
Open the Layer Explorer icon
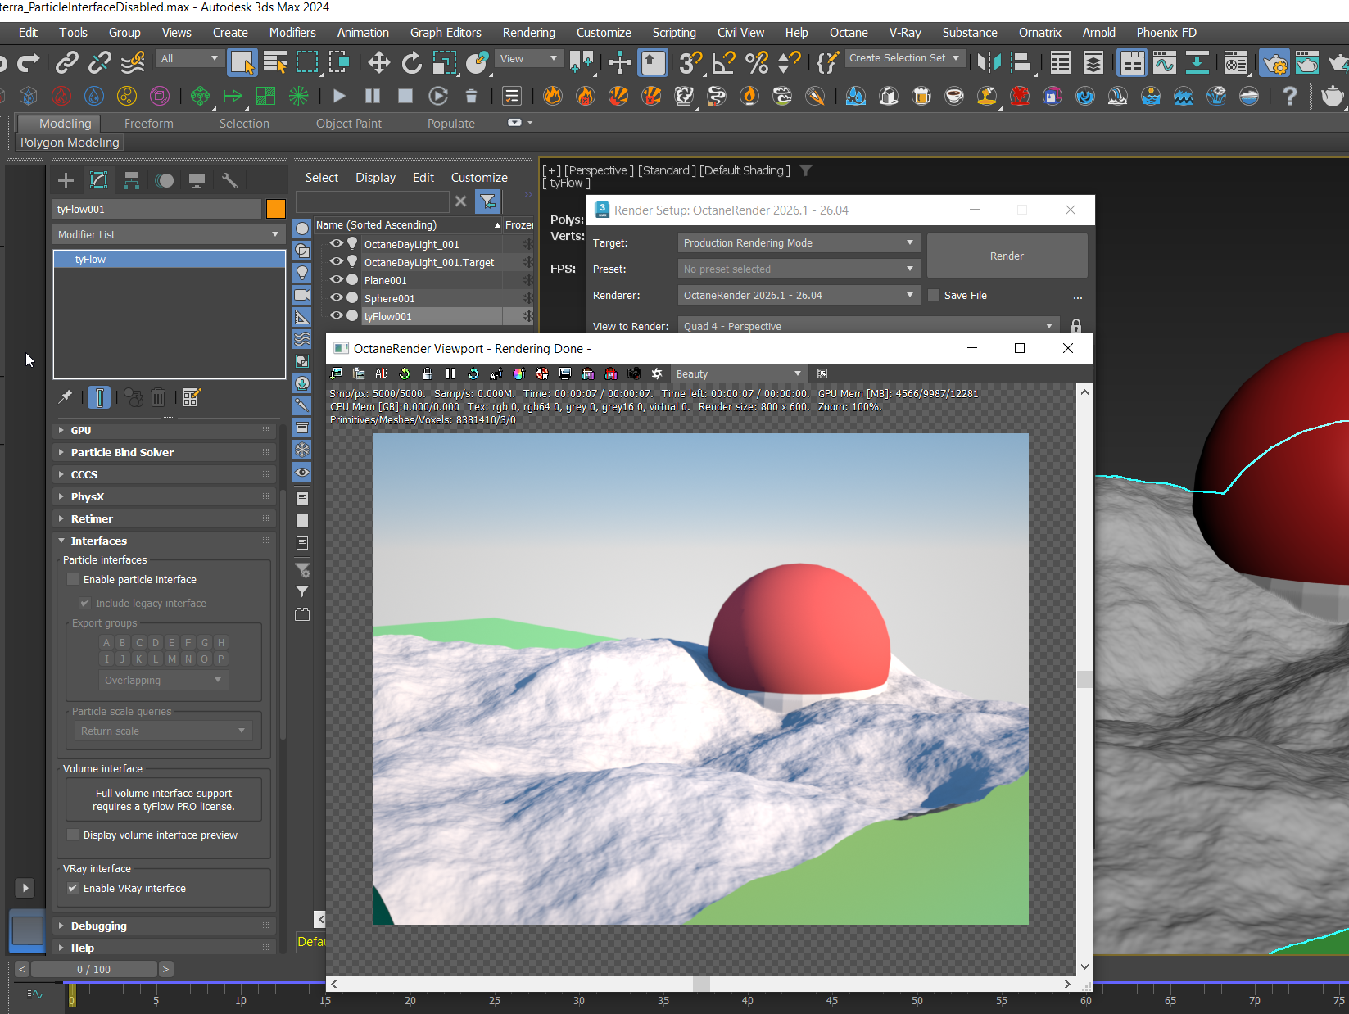tap(1093, 62)
